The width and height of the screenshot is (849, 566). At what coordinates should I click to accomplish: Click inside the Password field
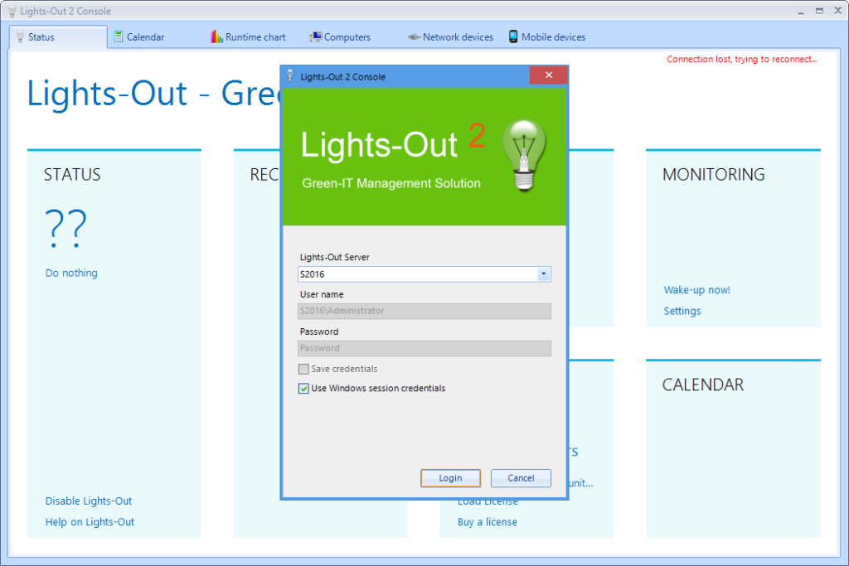[424, 348]
